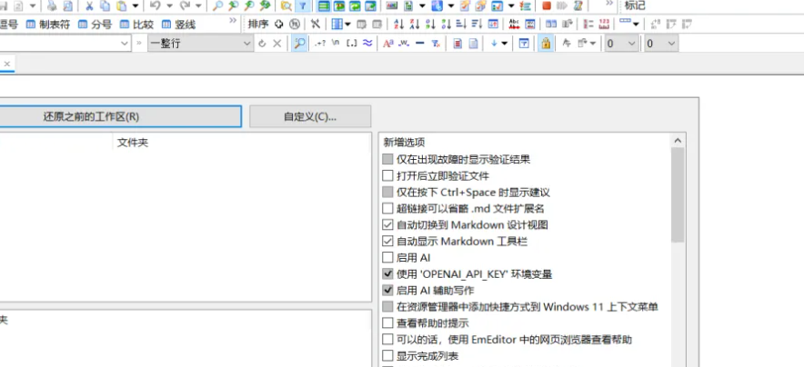Viewport: 804px width, 367px height.
Task: Check 可以的话，使用 EmEditor 中的网页浏览器查看帮助
Action: point(387,340)
